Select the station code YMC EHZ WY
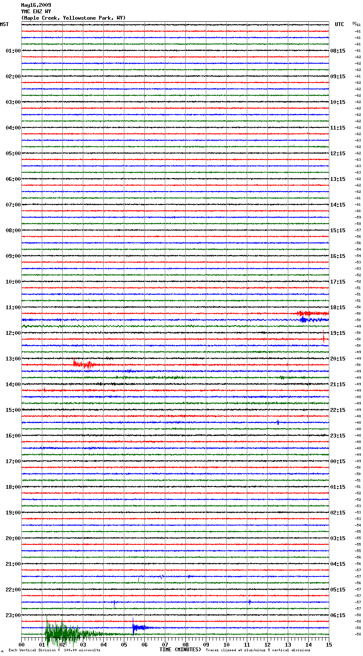This screenshot has height=656, width=363. [x=36, y=12]
